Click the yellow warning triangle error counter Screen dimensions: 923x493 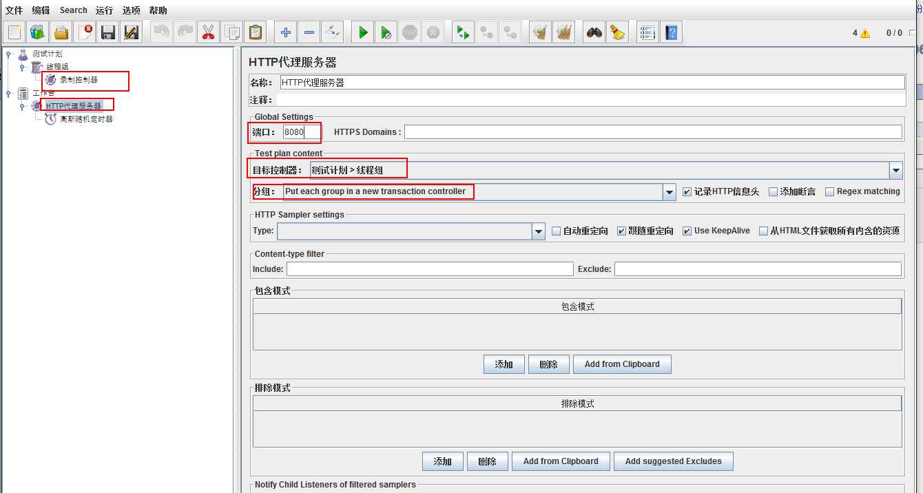pyautogui.click(x=865, y=33)
